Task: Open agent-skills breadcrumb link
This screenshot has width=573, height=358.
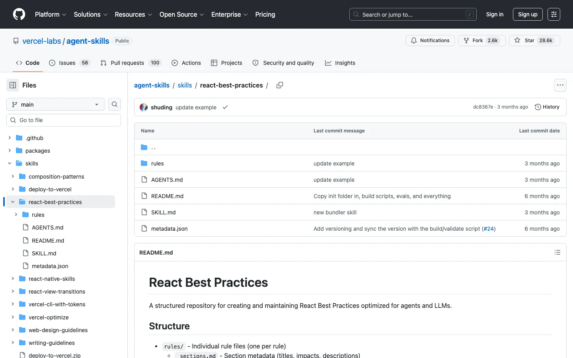Action: pyautogui.click(x=152, y=85)
